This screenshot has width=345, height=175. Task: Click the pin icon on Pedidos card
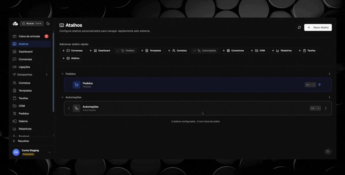pyautogui.click(x=319, y=85)
